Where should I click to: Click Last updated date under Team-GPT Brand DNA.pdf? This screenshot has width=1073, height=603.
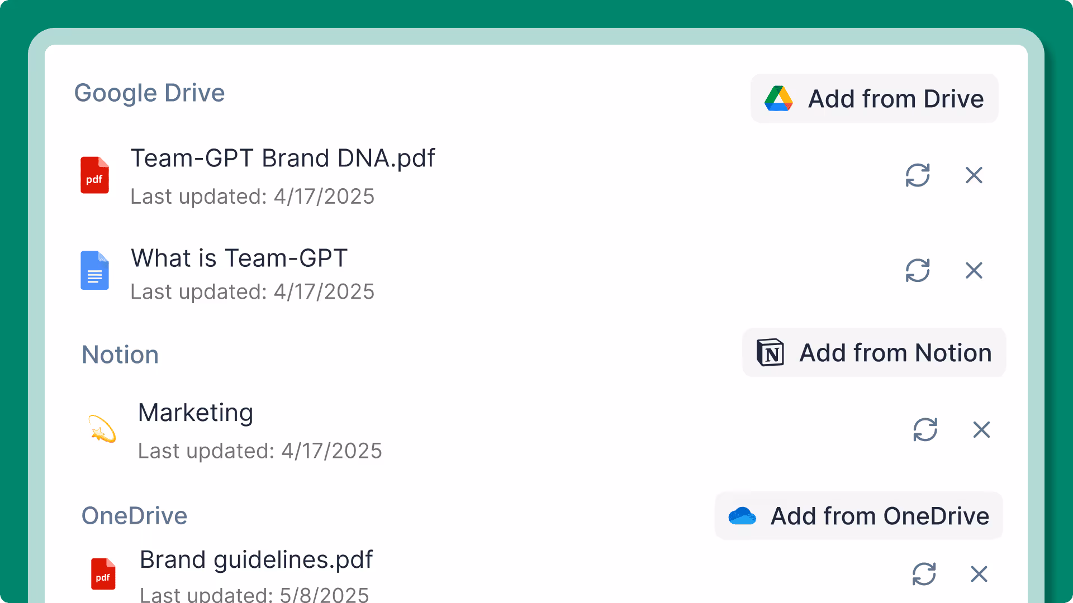pos(253,197)
